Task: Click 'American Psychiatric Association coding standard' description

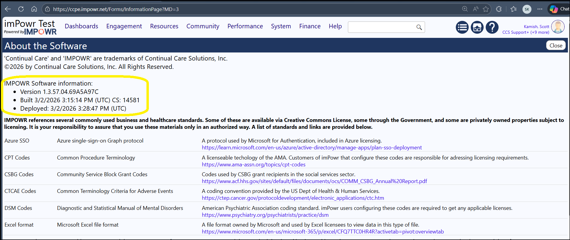Action: [357, 208]
